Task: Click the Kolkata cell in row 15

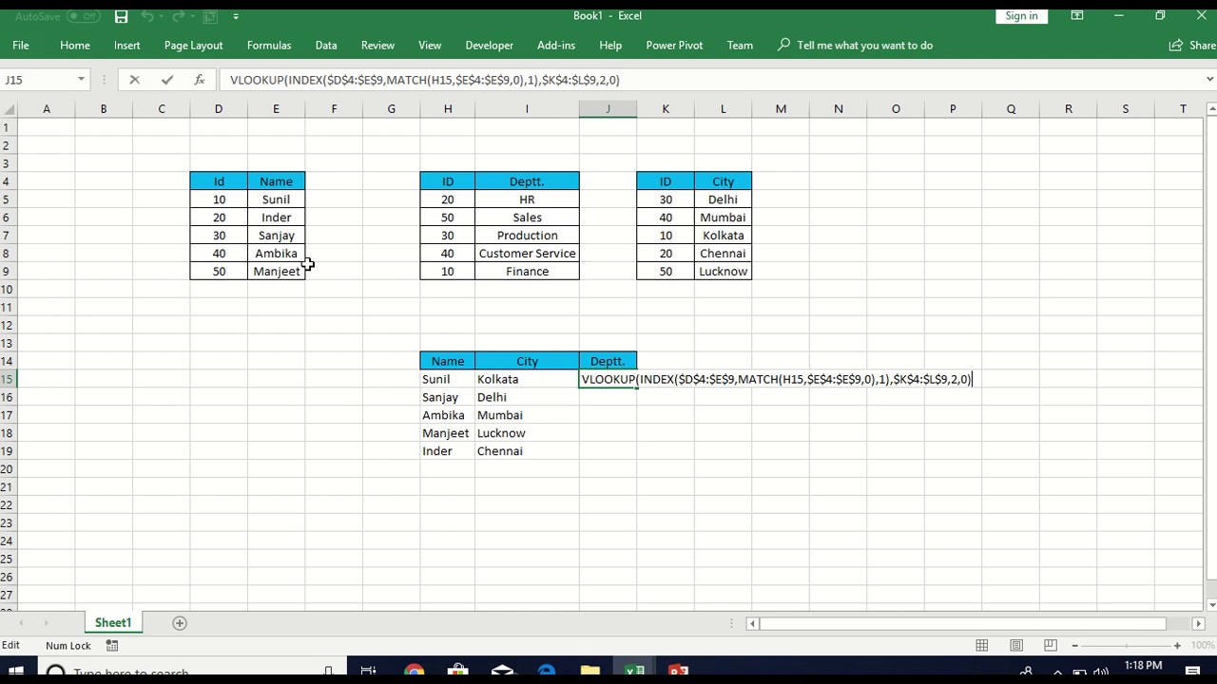Action: pyautogui.click(x=527, y=379)
